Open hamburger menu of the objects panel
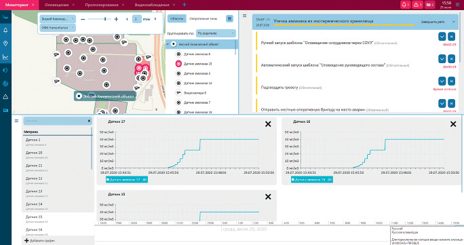This screenshot has width=464, height=245. pyautogui.click(x=230, y=18)
